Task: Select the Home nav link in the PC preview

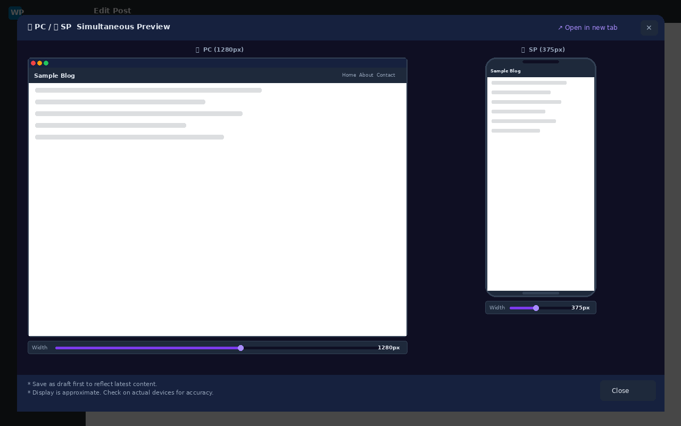Action: pyautogui.click(x=349, y=75)
